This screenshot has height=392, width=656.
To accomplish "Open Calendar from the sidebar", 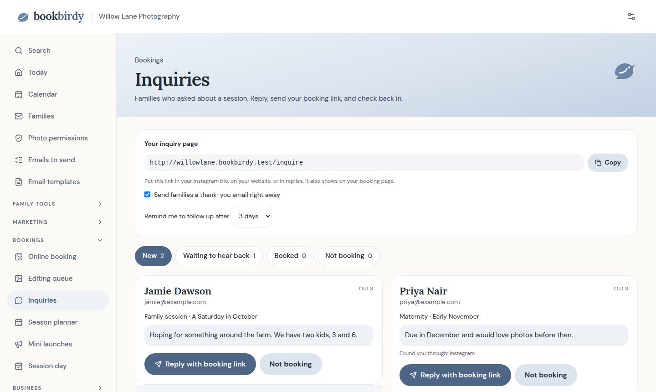I will (58, 94).
